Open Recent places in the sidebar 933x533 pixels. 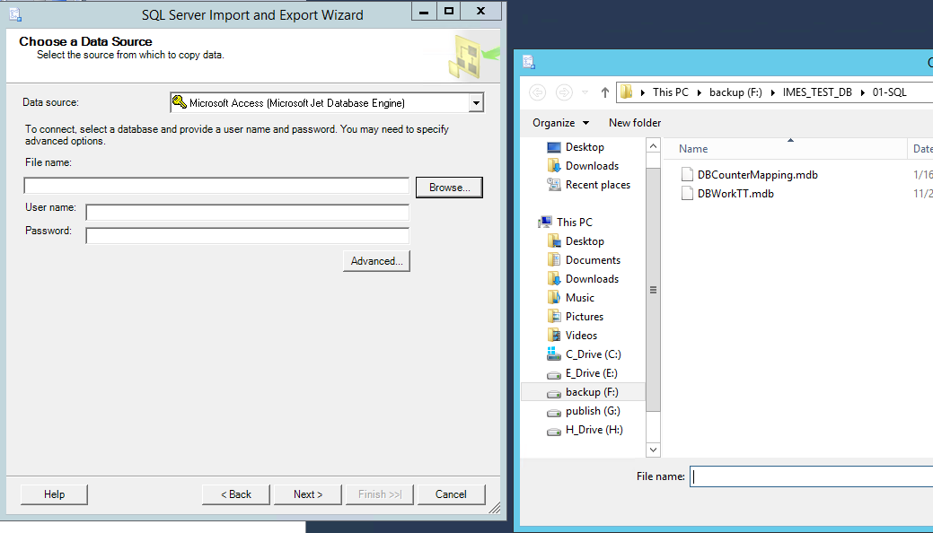[x=598, y=185]
